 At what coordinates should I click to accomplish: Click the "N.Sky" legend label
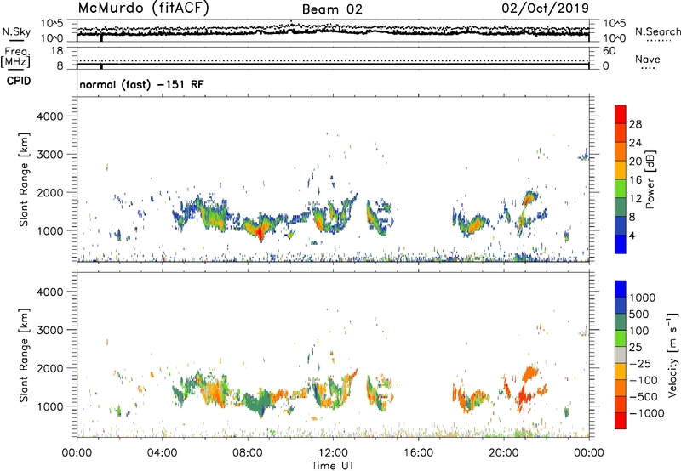[x=16, y=31]
